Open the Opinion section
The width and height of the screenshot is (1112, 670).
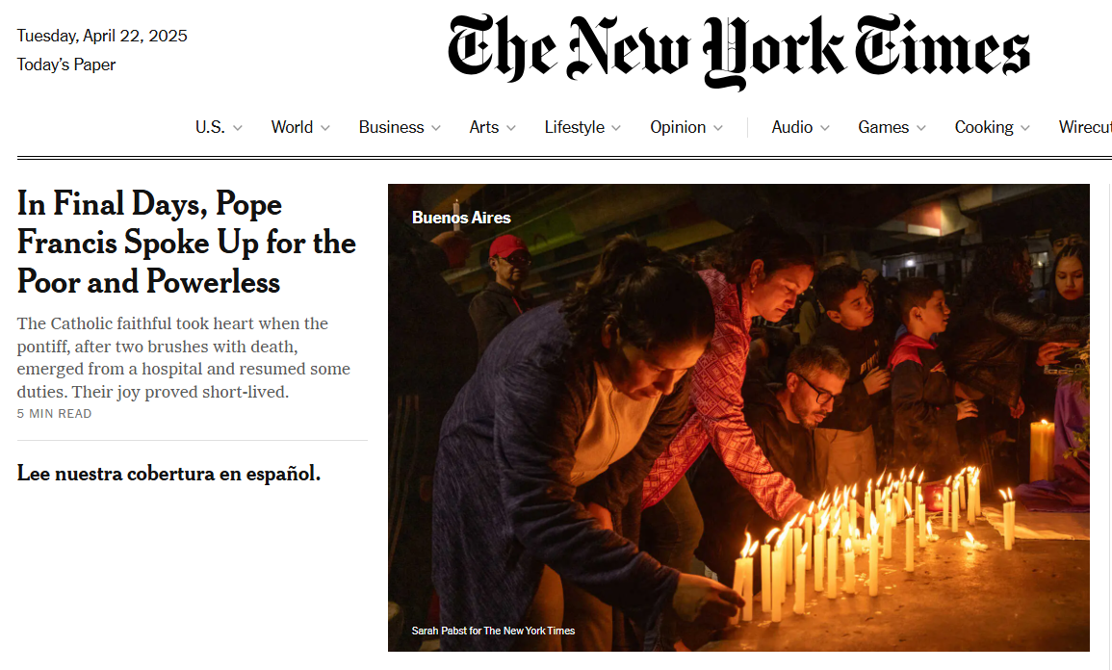tap(678, 127)
